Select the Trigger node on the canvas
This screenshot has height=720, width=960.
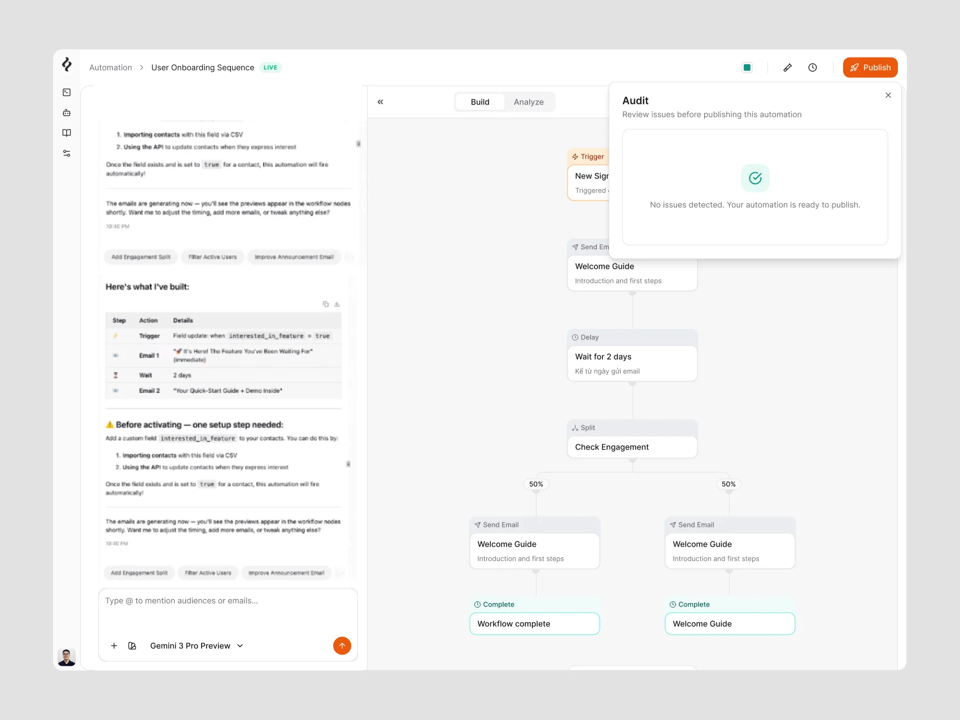[x=588, y=174]
